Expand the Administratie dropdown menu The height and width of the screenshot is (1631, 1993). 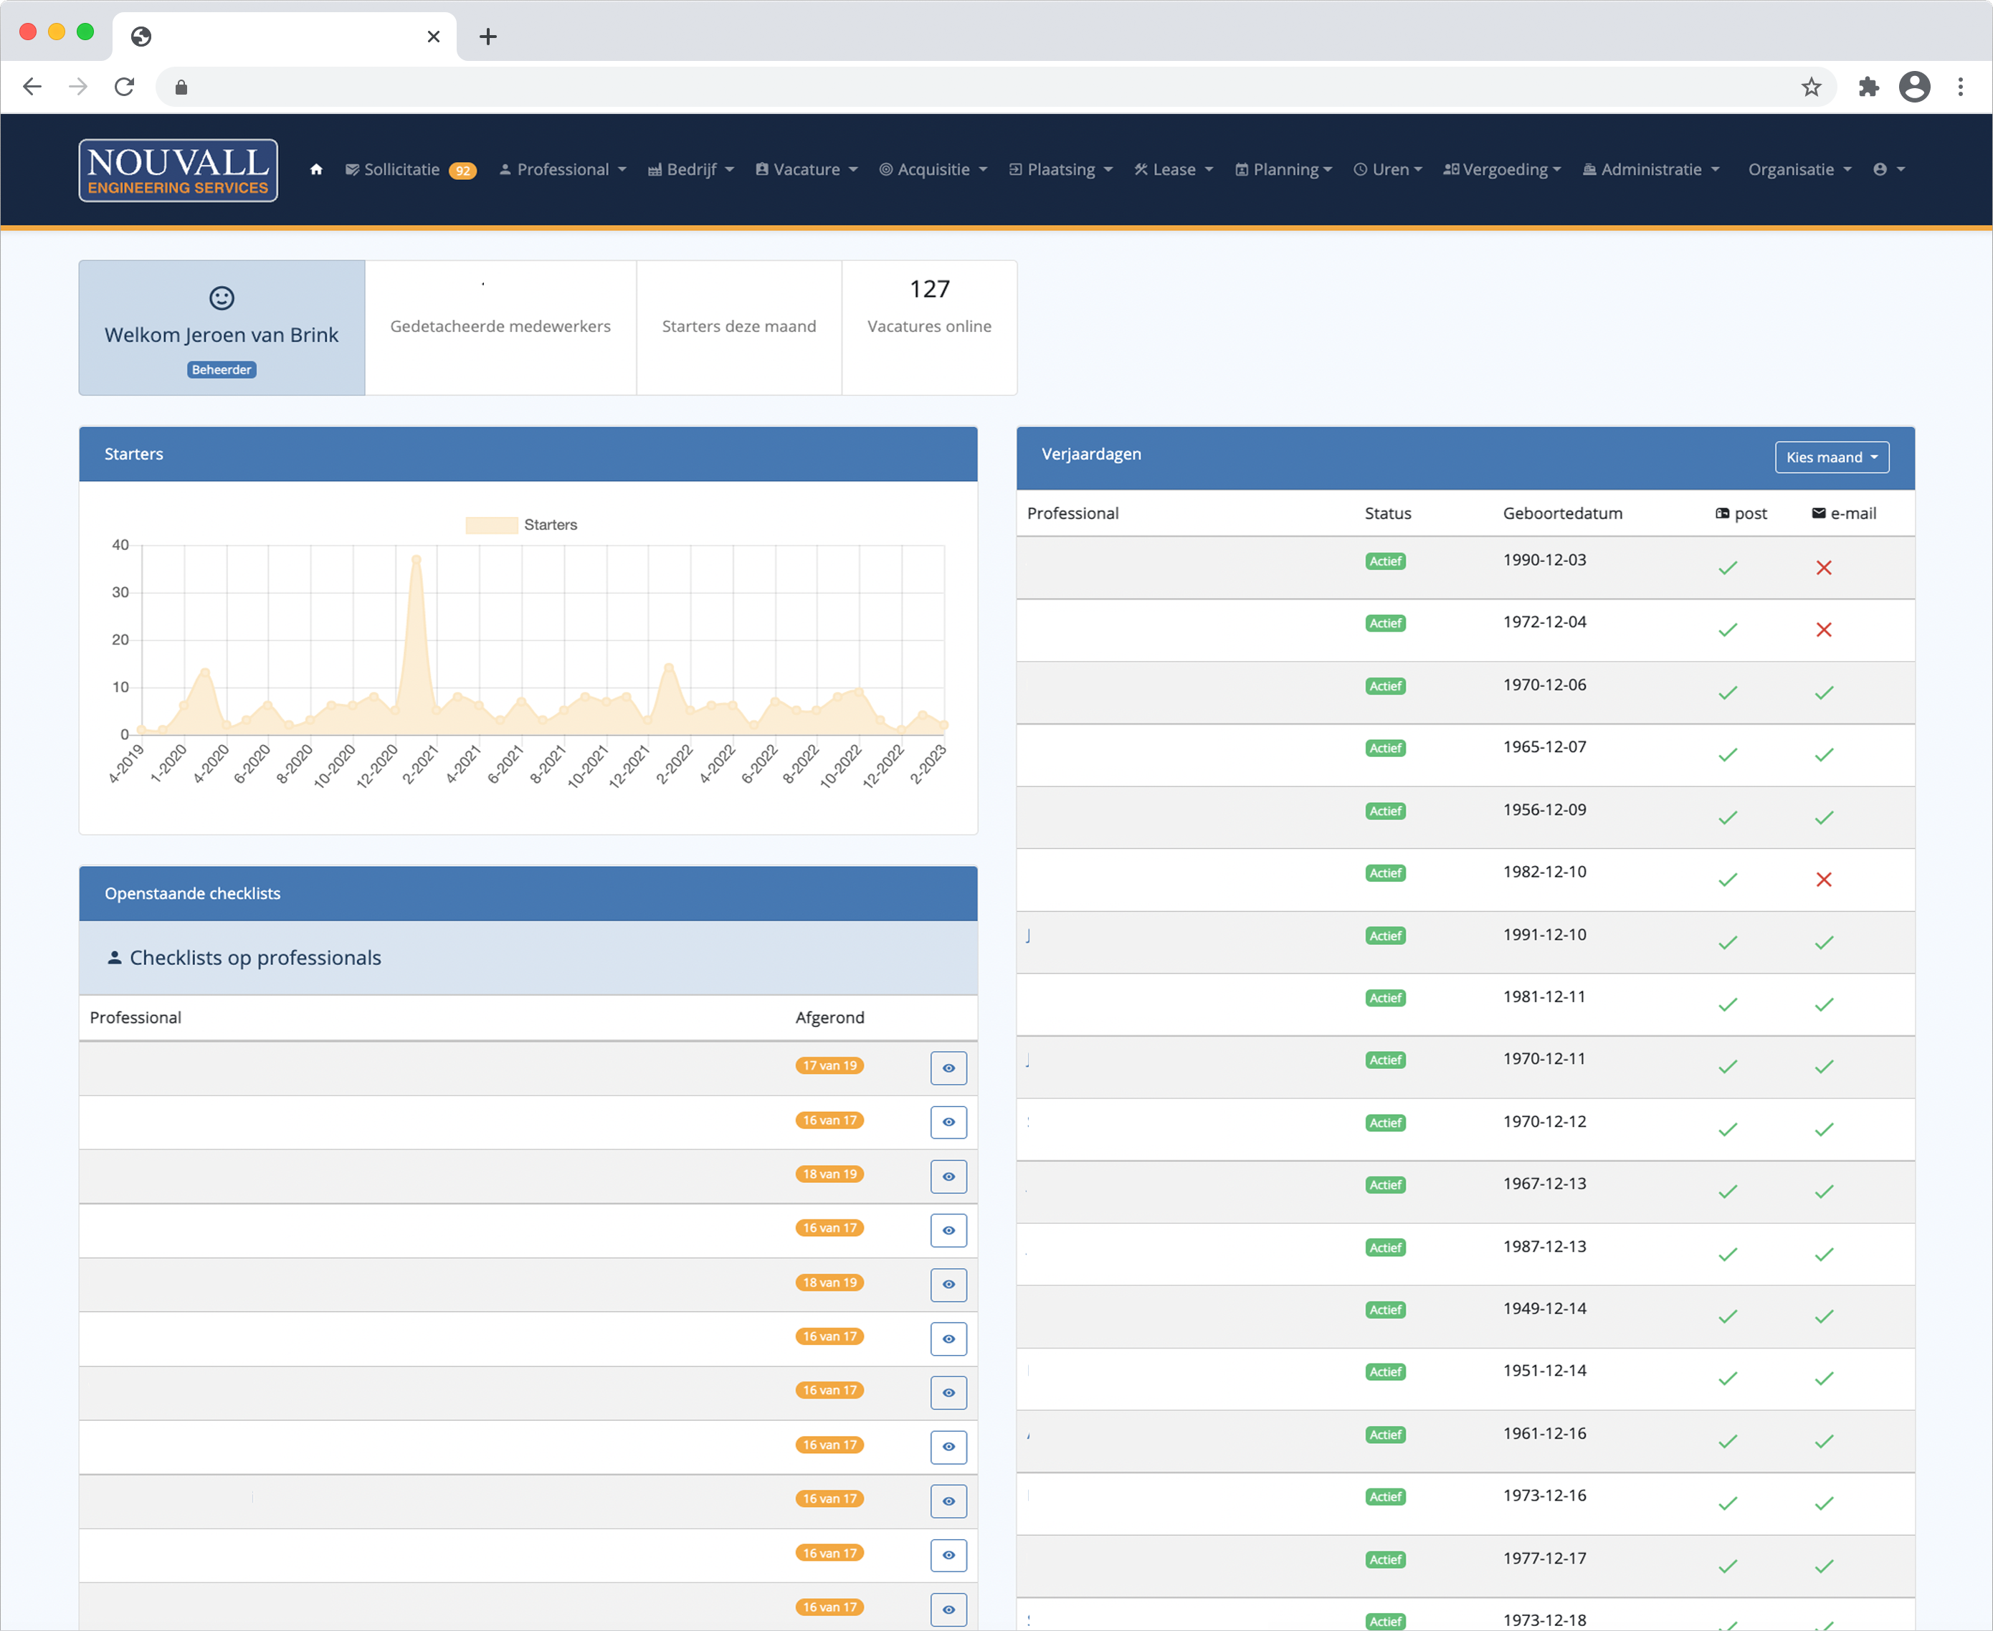[x=1650, y=170]
